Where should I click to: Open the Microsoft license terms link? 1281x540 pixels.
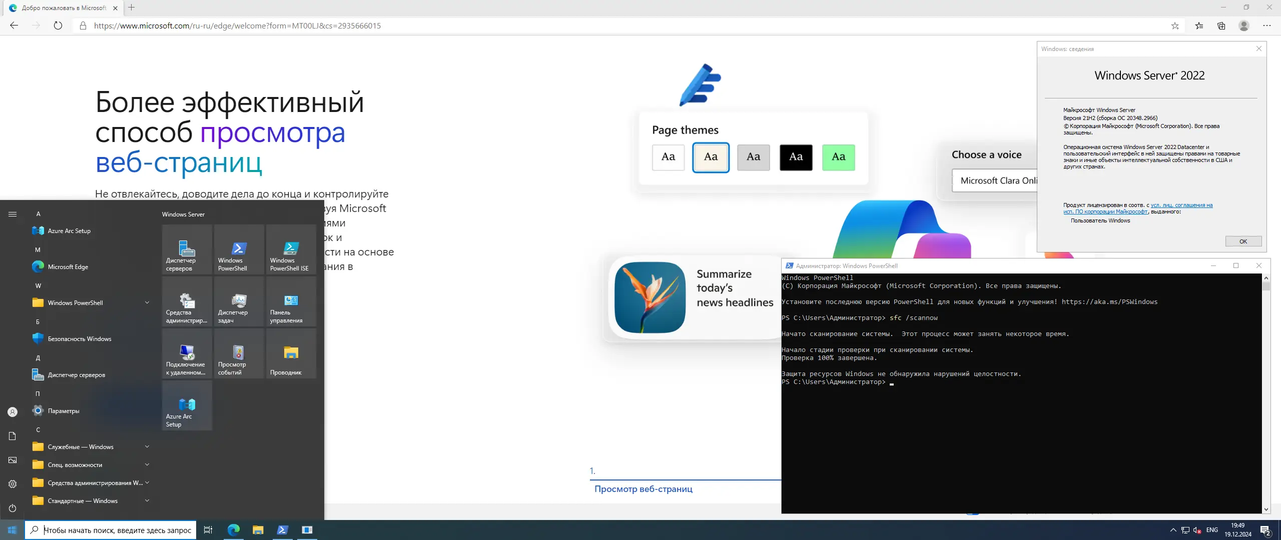coord(1181,205)
